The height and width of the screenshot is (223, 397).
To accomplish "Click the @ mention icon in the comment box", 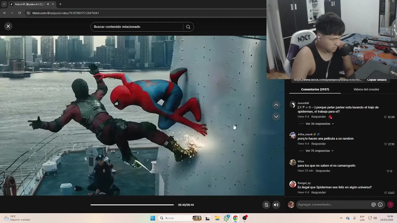I will (x=373, y=205).
